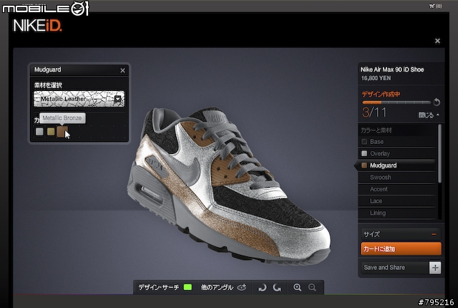Screen dimensions: 458x308
Task: Select the Overlay option
Action: [397, 153]
